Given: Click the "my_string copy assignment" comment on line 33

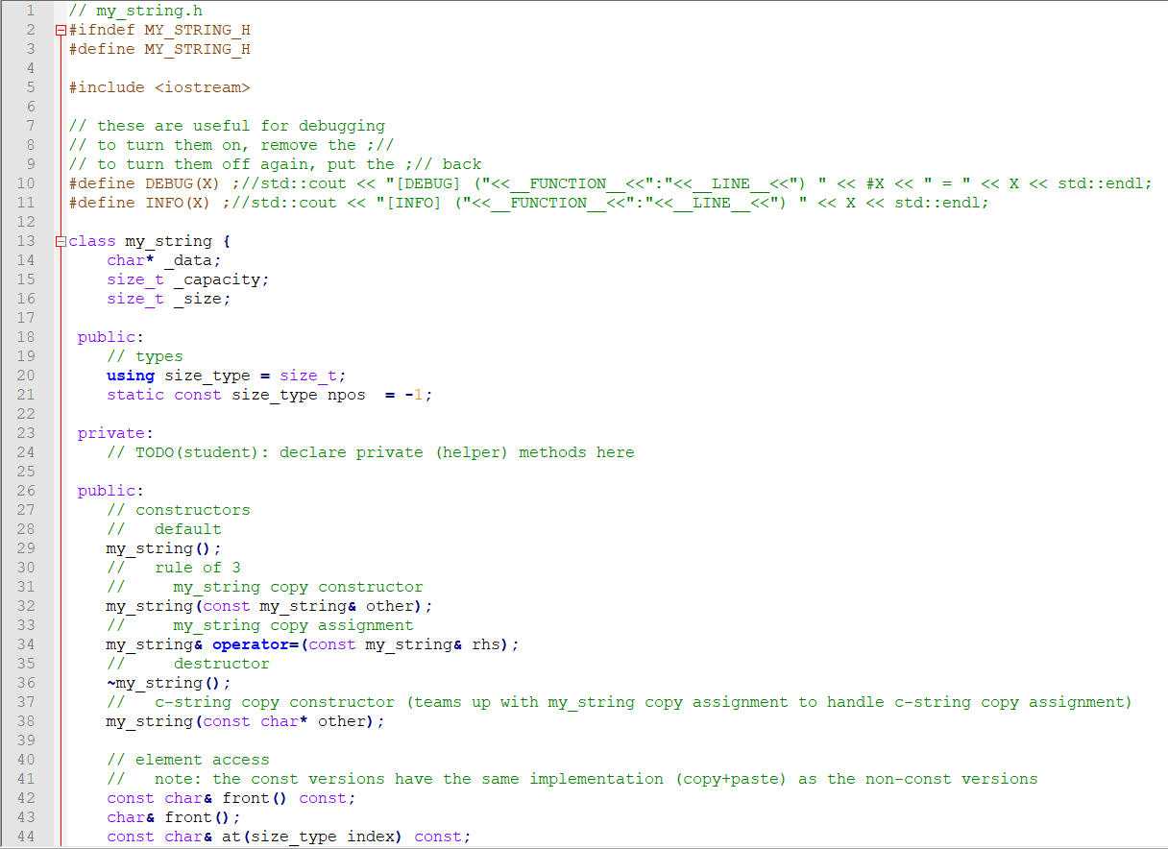Looking at the screenshot, I should pyautogui.click(x=260, y=625).
